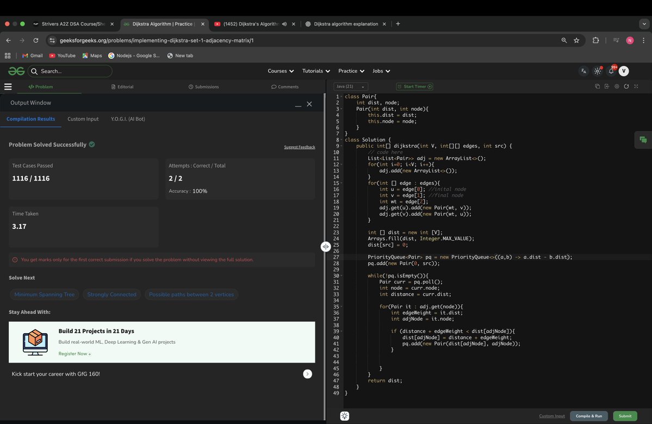Bookmark page with star icon
652x424 pixels.
[x=576, y=40]
